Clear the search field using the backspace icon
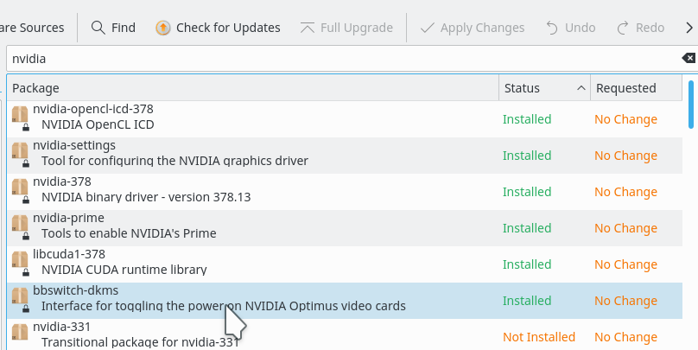This screenshot has height=350, width=698. (x=688, y=58)
